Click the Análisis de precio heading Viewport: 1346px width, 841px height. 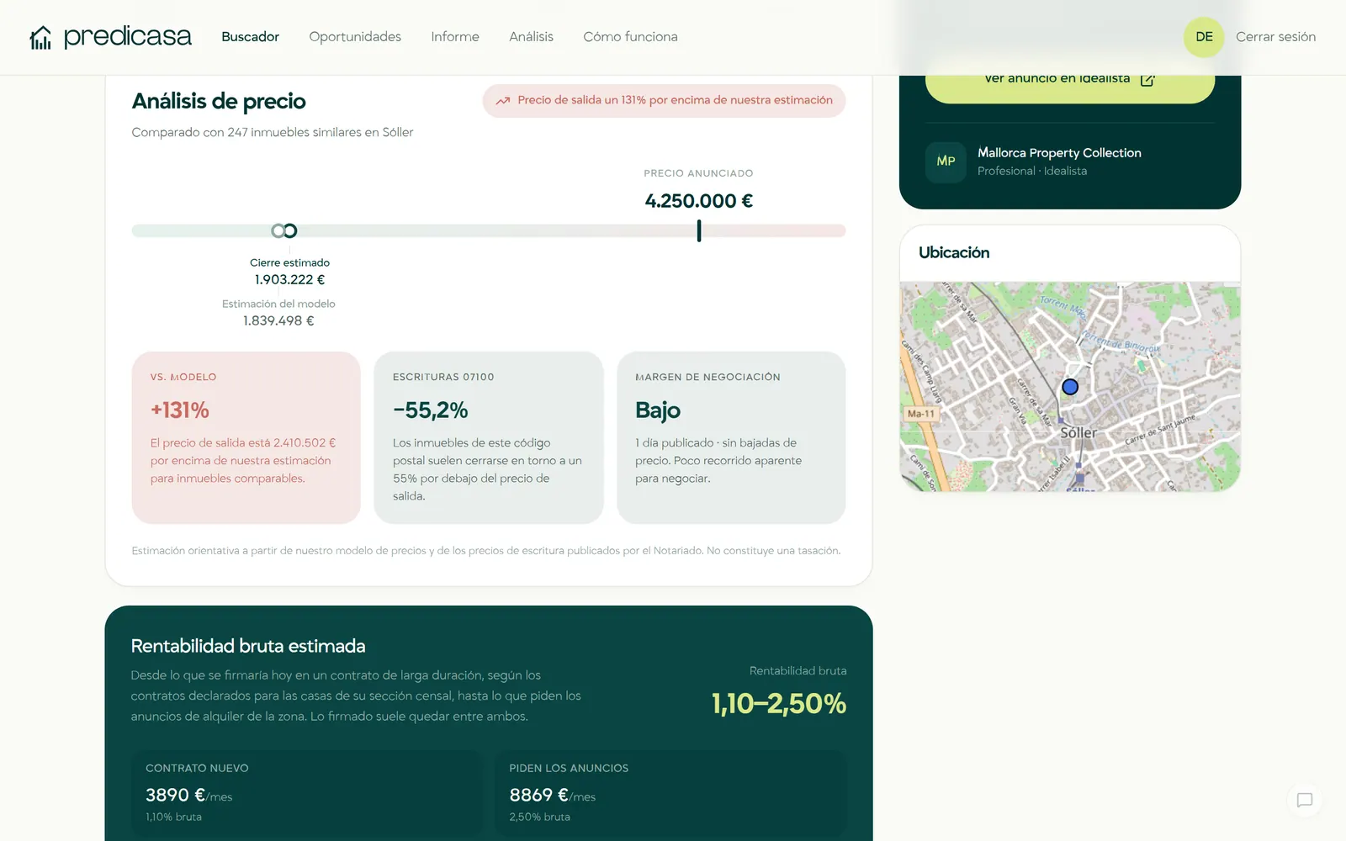tap(219, 101)
